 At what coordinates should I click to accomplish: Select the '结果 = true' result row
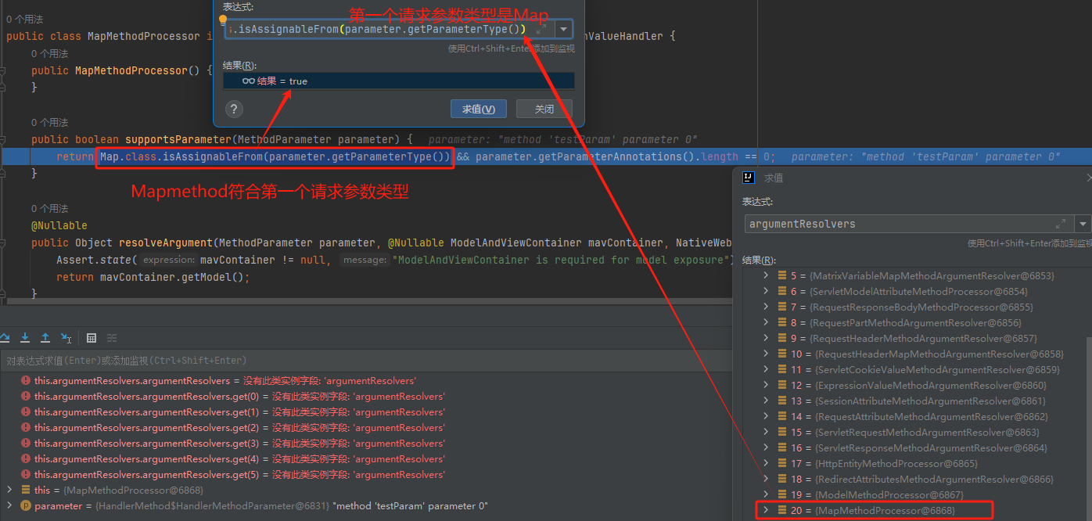[x=399, y=81]
